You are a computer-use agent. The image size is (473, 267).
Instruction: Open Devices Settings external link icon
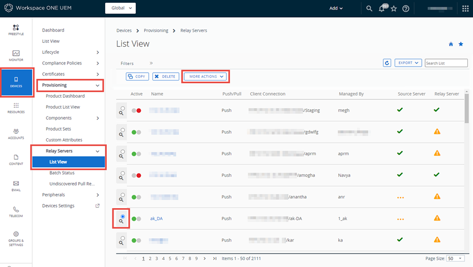pyautogui.click(x=97, y=206)
